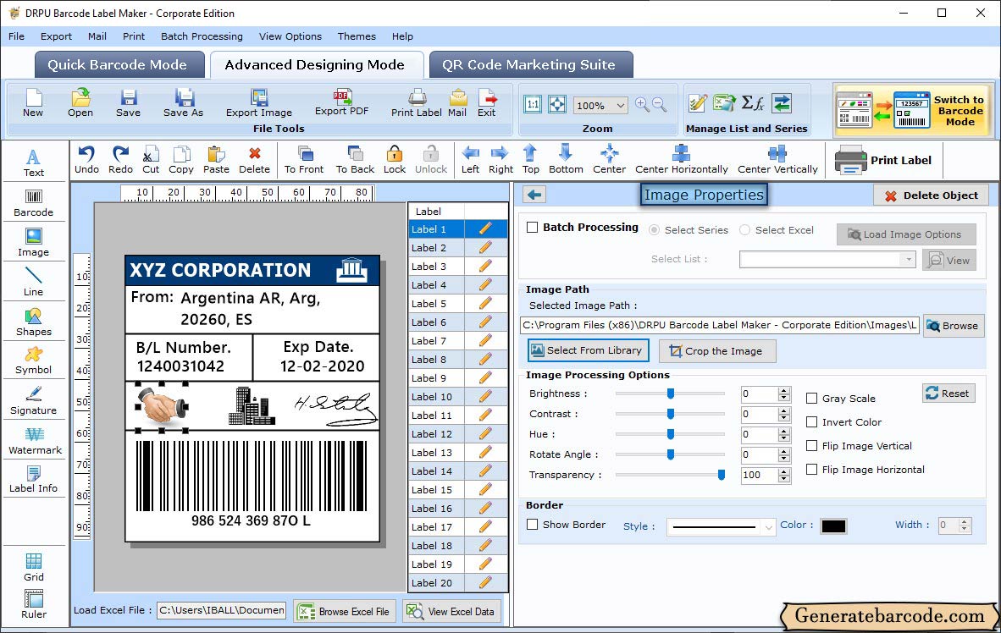Open the border Color swatch

(833, 526)
